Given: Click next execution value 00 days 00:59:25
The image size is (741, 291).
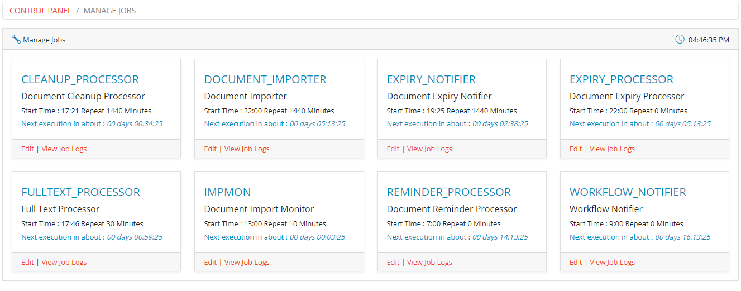Looking at the screenshot, I should (x=135, y=237).
